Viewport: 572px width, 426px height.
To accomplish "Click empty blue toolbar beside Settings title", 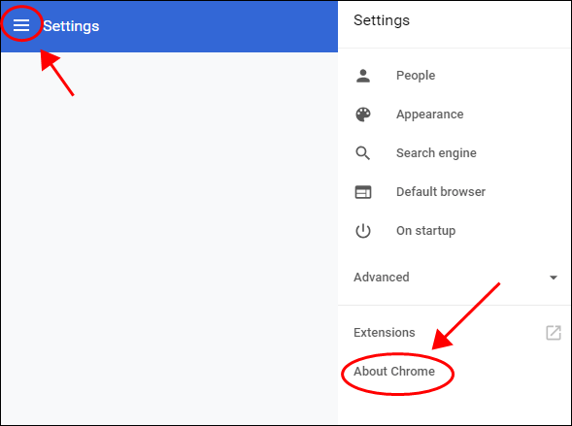I will 219,26.
